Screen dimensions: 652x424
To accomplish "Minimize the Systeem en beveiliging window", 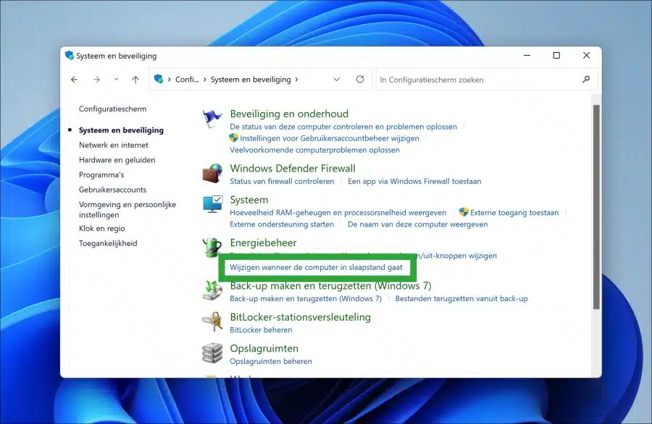I will pyautogui.click(x=527, y=55).
